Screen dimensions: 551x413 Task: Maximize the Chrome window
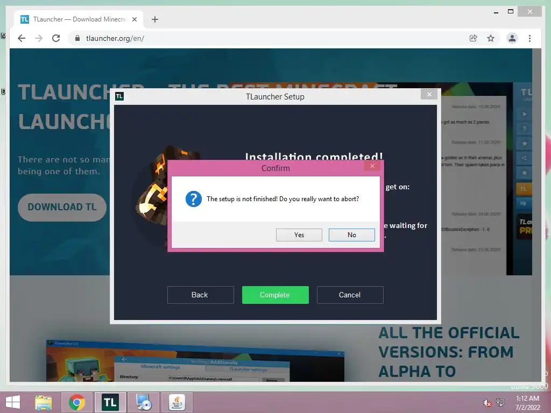[x=511, y=12]
